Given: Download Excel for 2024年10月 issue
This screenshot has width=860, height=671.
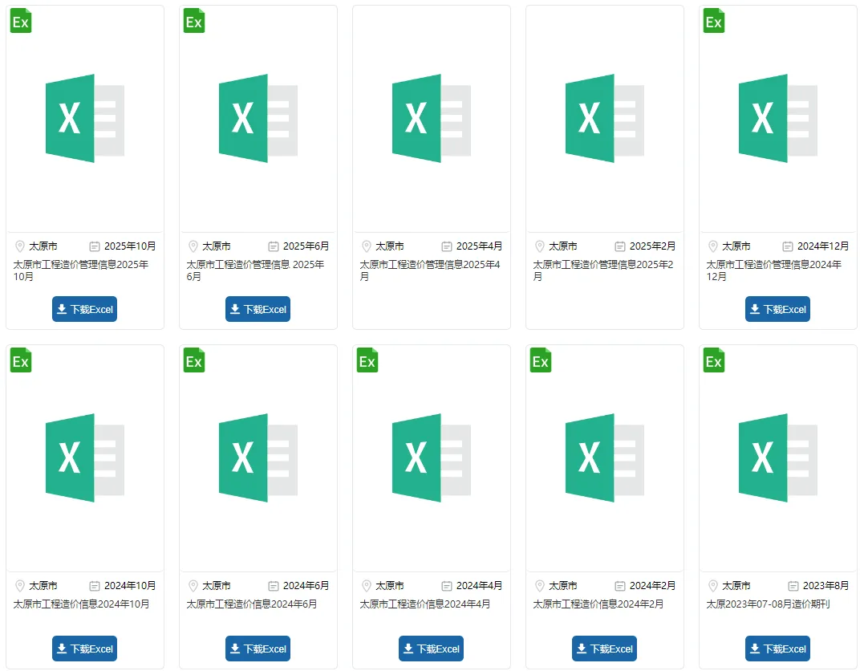Looking at the screenshot, I should click(84, 649).
